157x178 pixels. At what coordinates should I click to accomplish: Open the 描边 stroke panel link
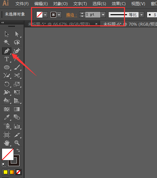[71, 15]
